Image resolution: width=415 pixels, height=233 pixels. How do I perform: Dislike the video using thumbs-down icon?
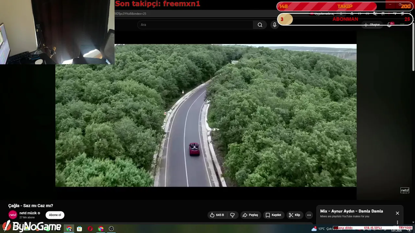[232, 215]
